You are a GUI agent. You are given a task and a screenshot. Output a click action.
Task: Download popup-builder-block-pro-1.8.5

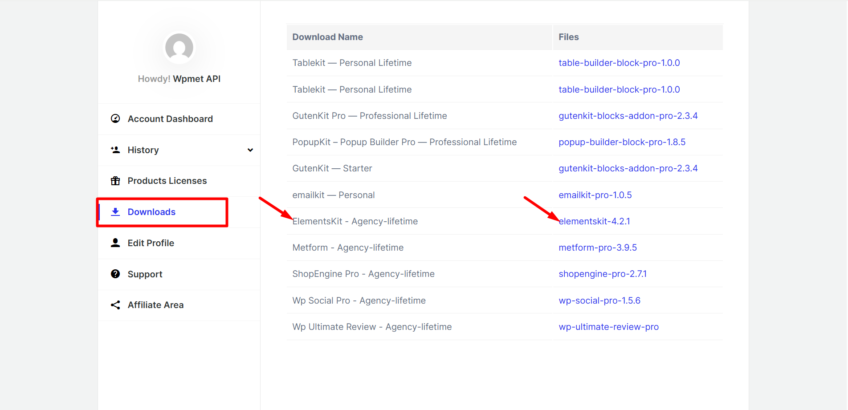622,142
